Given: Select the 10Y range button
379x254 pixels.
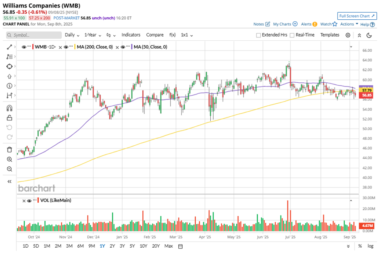Looking at the screenshot, I should tap(144, 246).
